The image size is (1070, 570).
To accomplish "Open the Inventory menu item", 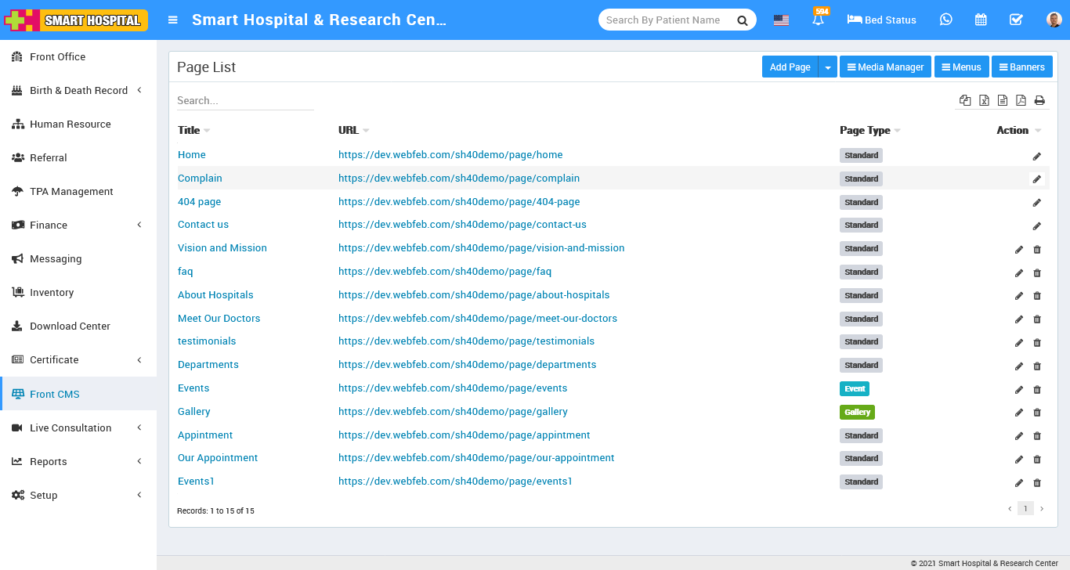I will (52, 292).
